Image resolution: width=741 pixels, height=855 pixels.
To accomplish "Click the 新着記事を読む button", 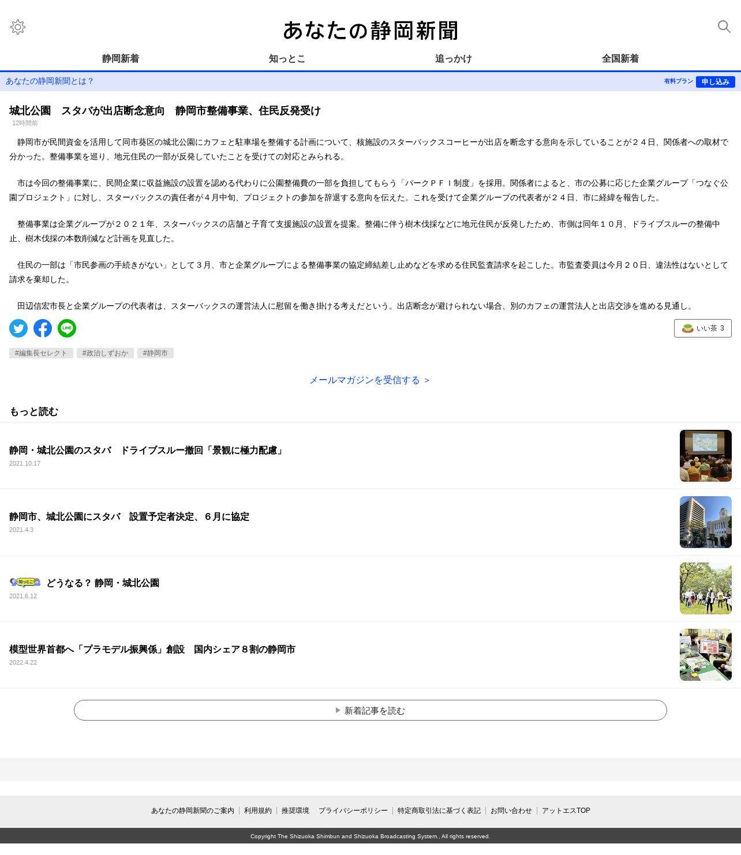I will 370,710.
